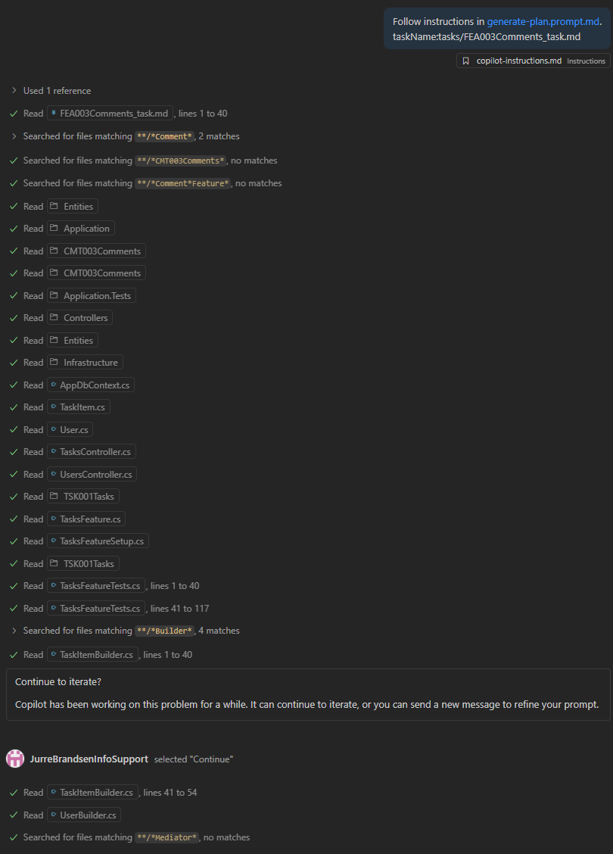The image size is (613, 854).
Task: Click the C# icon on UserBuilder.cs chip
Action: (x=55, y=815)
